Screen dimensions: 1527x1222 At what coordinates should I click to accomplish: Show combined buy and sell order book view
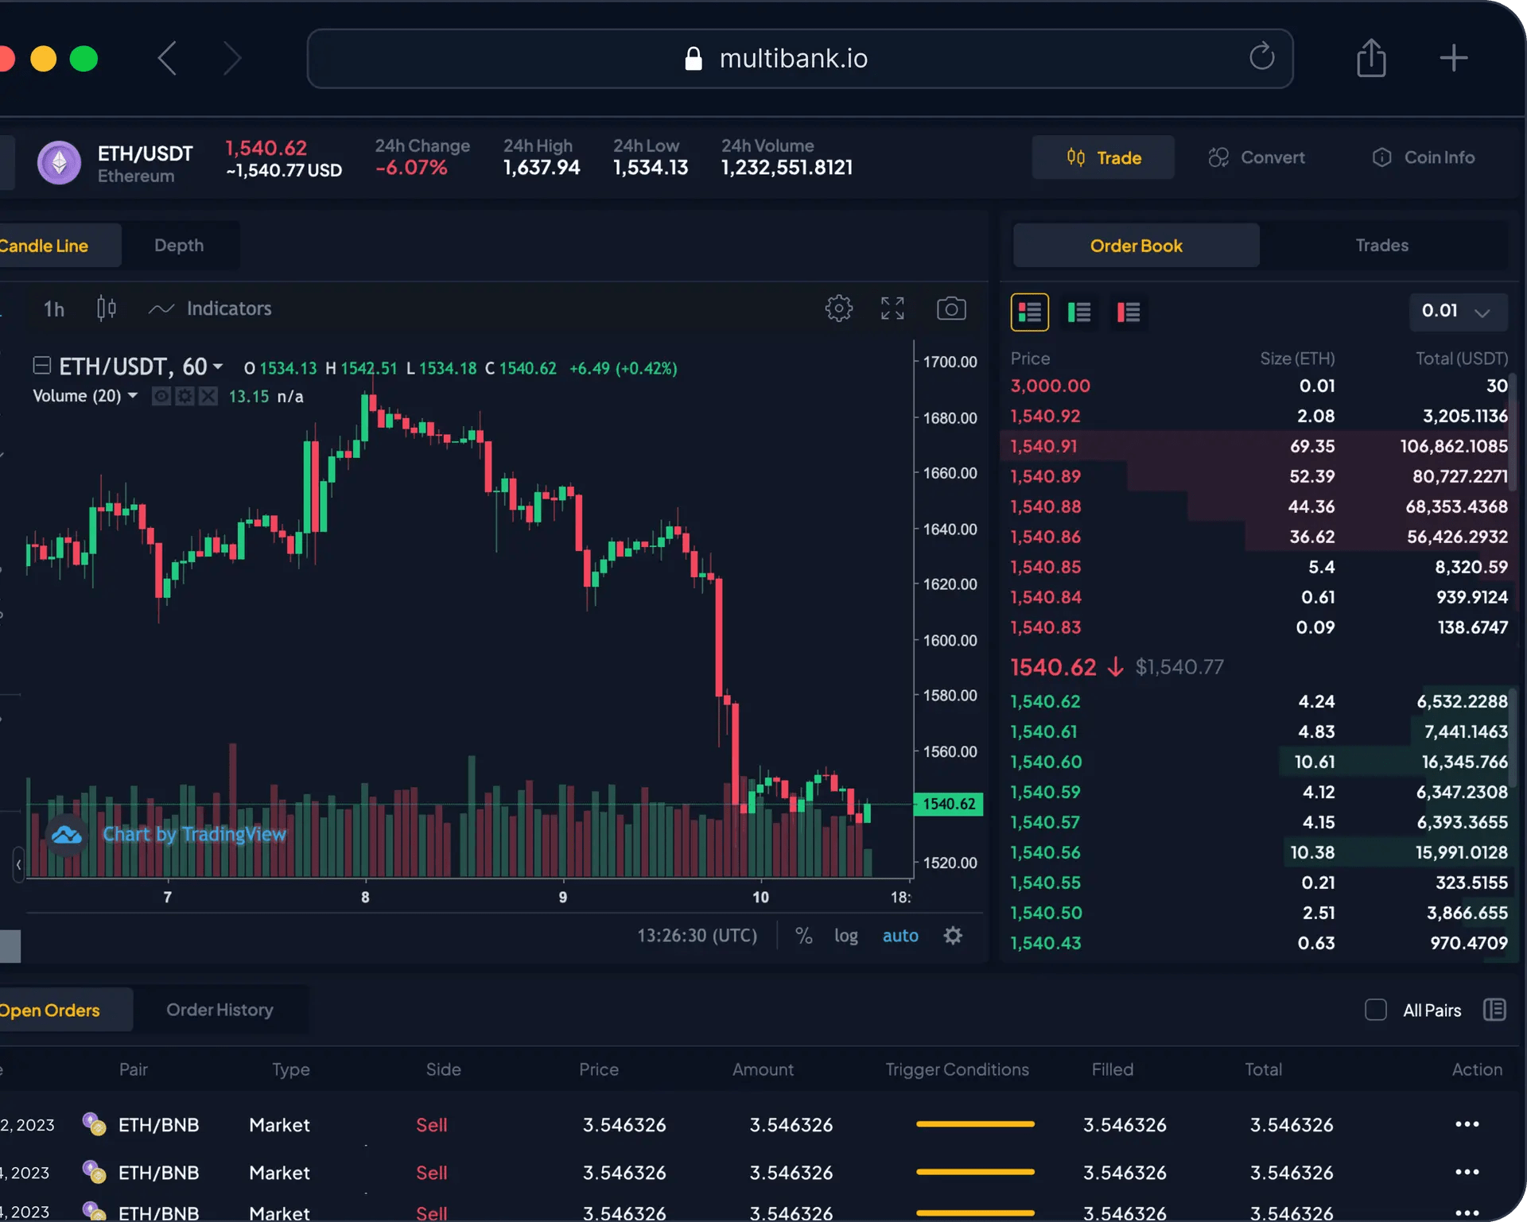(1029, 312)
